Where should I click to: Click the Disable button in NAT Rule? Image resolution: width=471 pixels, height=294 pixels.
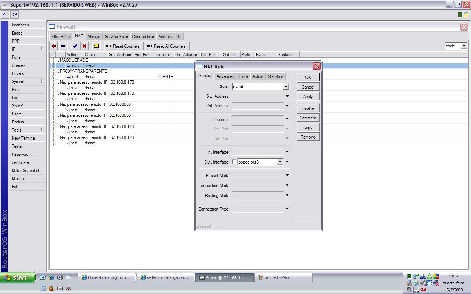coord(308,108)
